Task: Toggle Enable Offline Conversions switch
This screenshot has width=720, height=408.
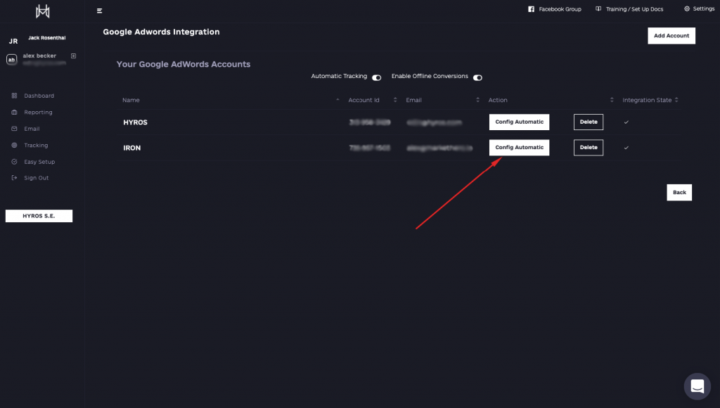Action: pyautogui.click(x=477, y=77)
